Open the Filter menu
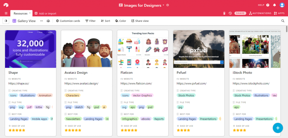This screenshot has width=288, height=138. click(91, 21)
